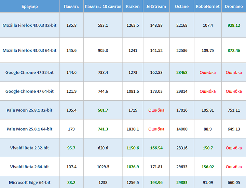Select the JetStream column header
246x188 pixels.
pyautogui.click(x=156, y=6)
